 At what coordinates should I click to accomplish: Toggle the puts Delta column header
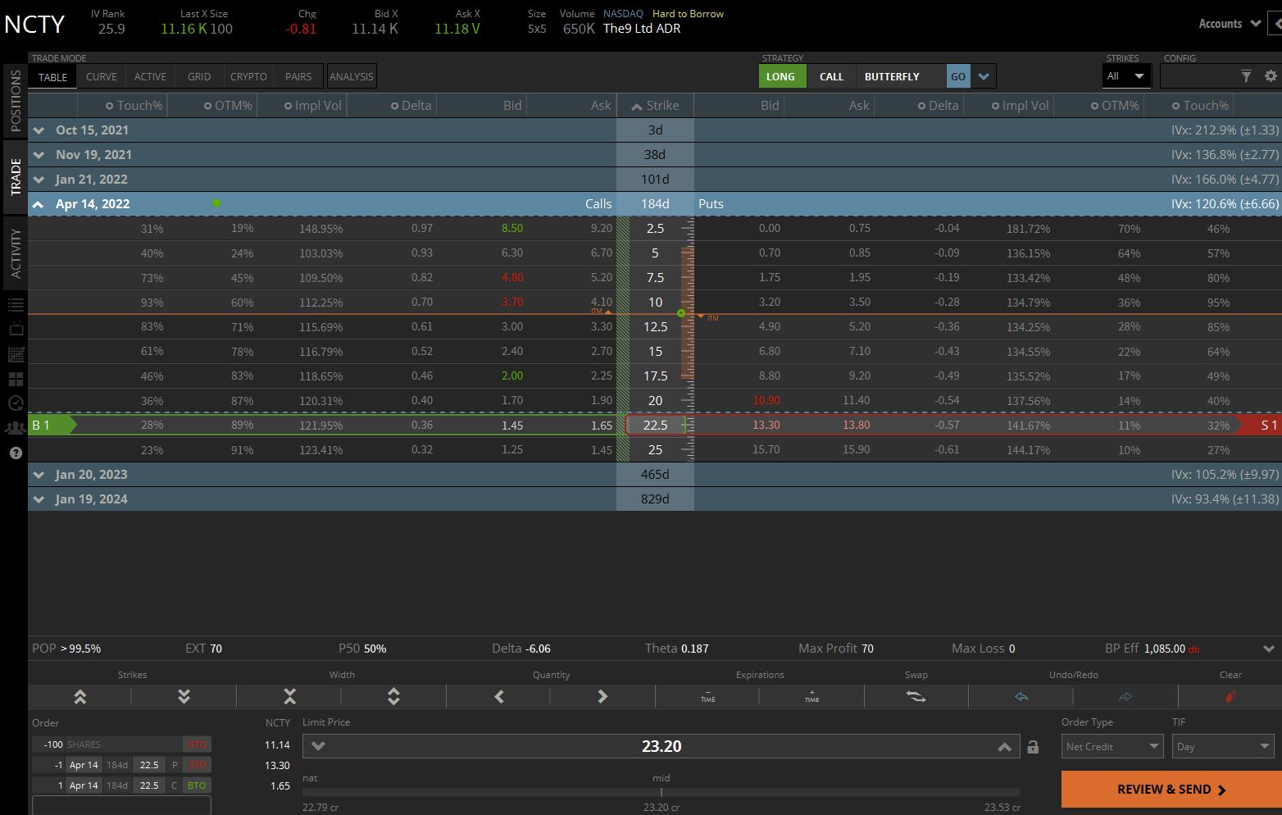[938, 105]
